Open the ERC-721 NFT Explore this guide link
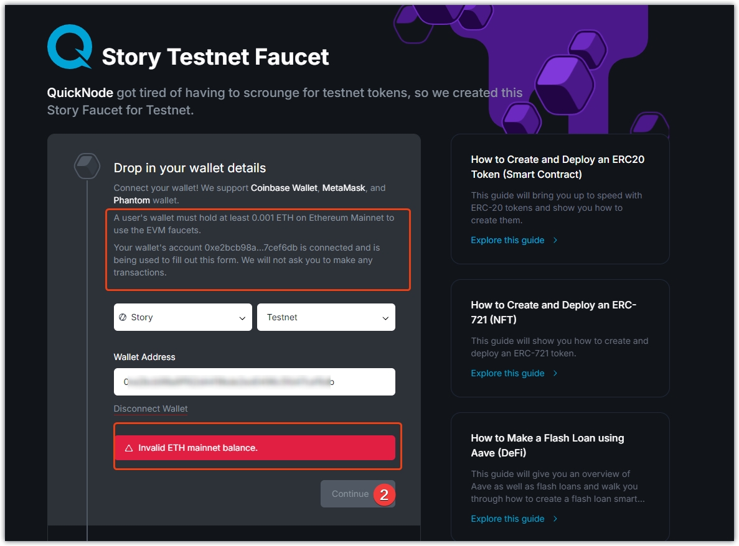This screenshot has height=546, width=739. 507,373
